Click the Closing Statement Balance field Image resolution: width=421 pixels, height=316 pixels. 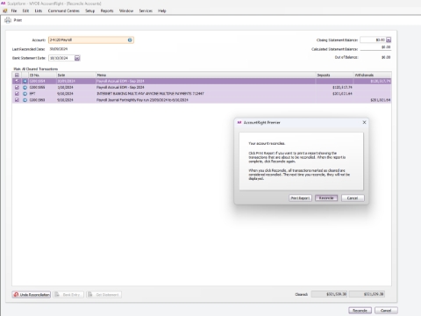(373, 39)
